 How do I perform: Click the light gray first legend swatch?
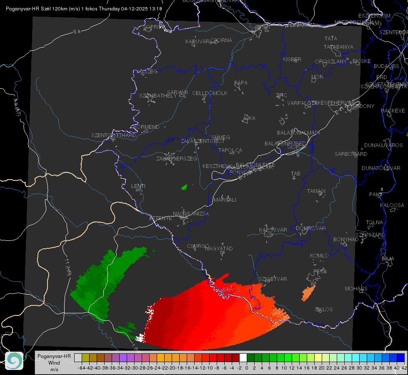78,357
